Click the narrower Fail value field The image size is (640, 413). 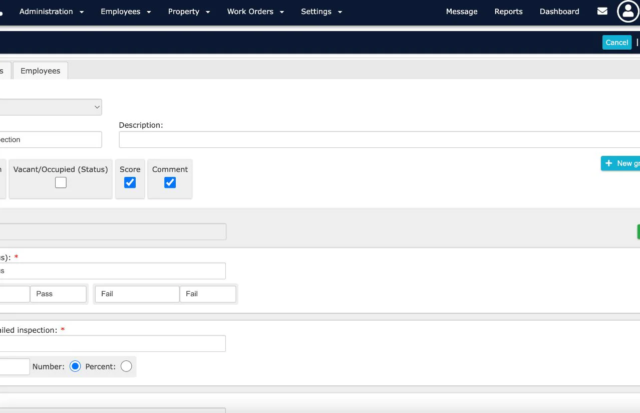pos(208,294)
